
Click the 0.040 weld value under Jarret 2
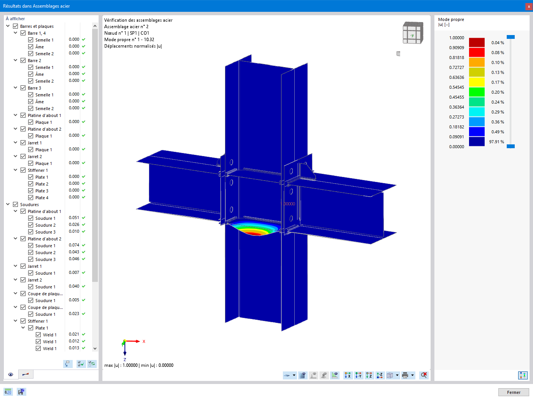(74, 286)
